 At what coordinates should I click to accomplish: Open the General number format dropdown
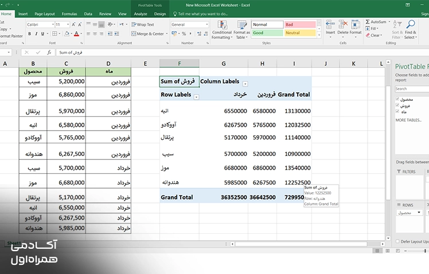207,25
